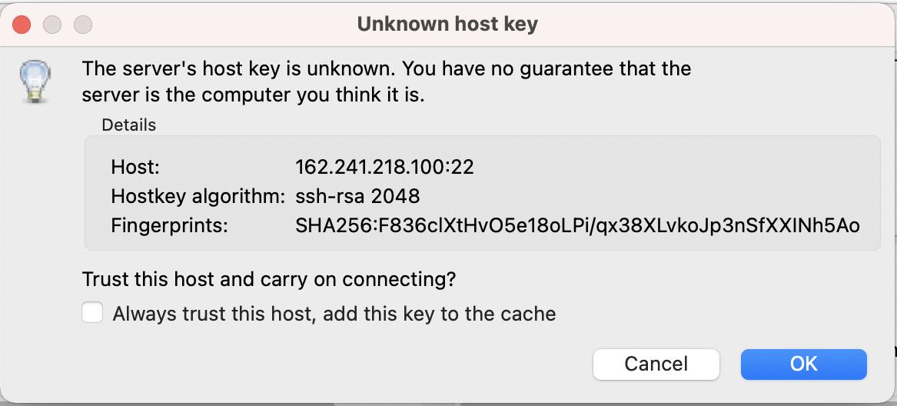Click the lightbulb information icon

34,82
